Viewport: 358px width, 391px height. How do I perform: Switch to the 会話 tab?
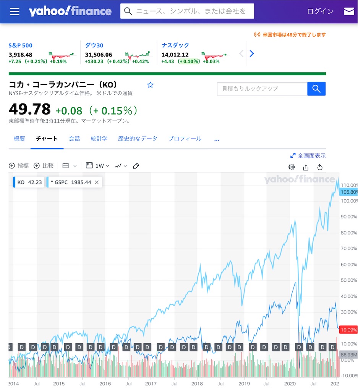pos(75,139)
